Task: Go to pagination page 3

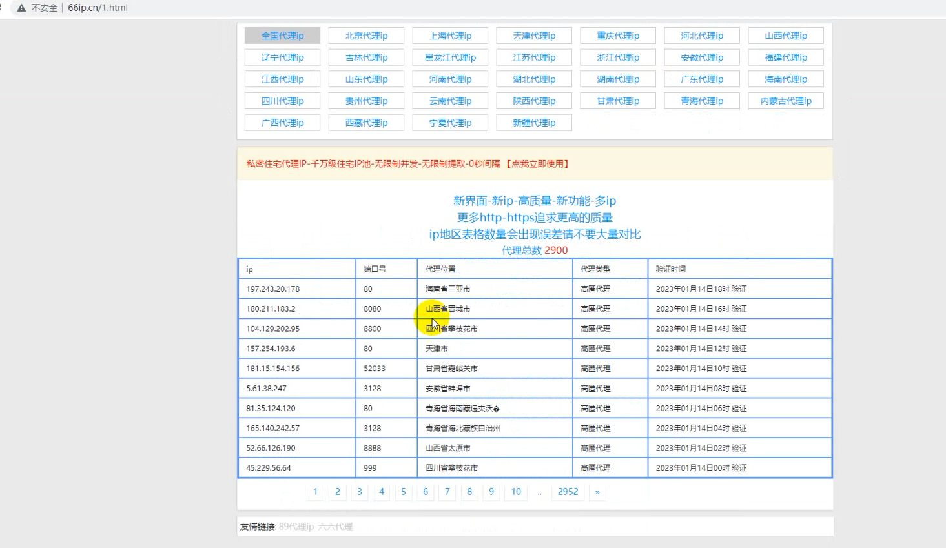Action: 360,492
